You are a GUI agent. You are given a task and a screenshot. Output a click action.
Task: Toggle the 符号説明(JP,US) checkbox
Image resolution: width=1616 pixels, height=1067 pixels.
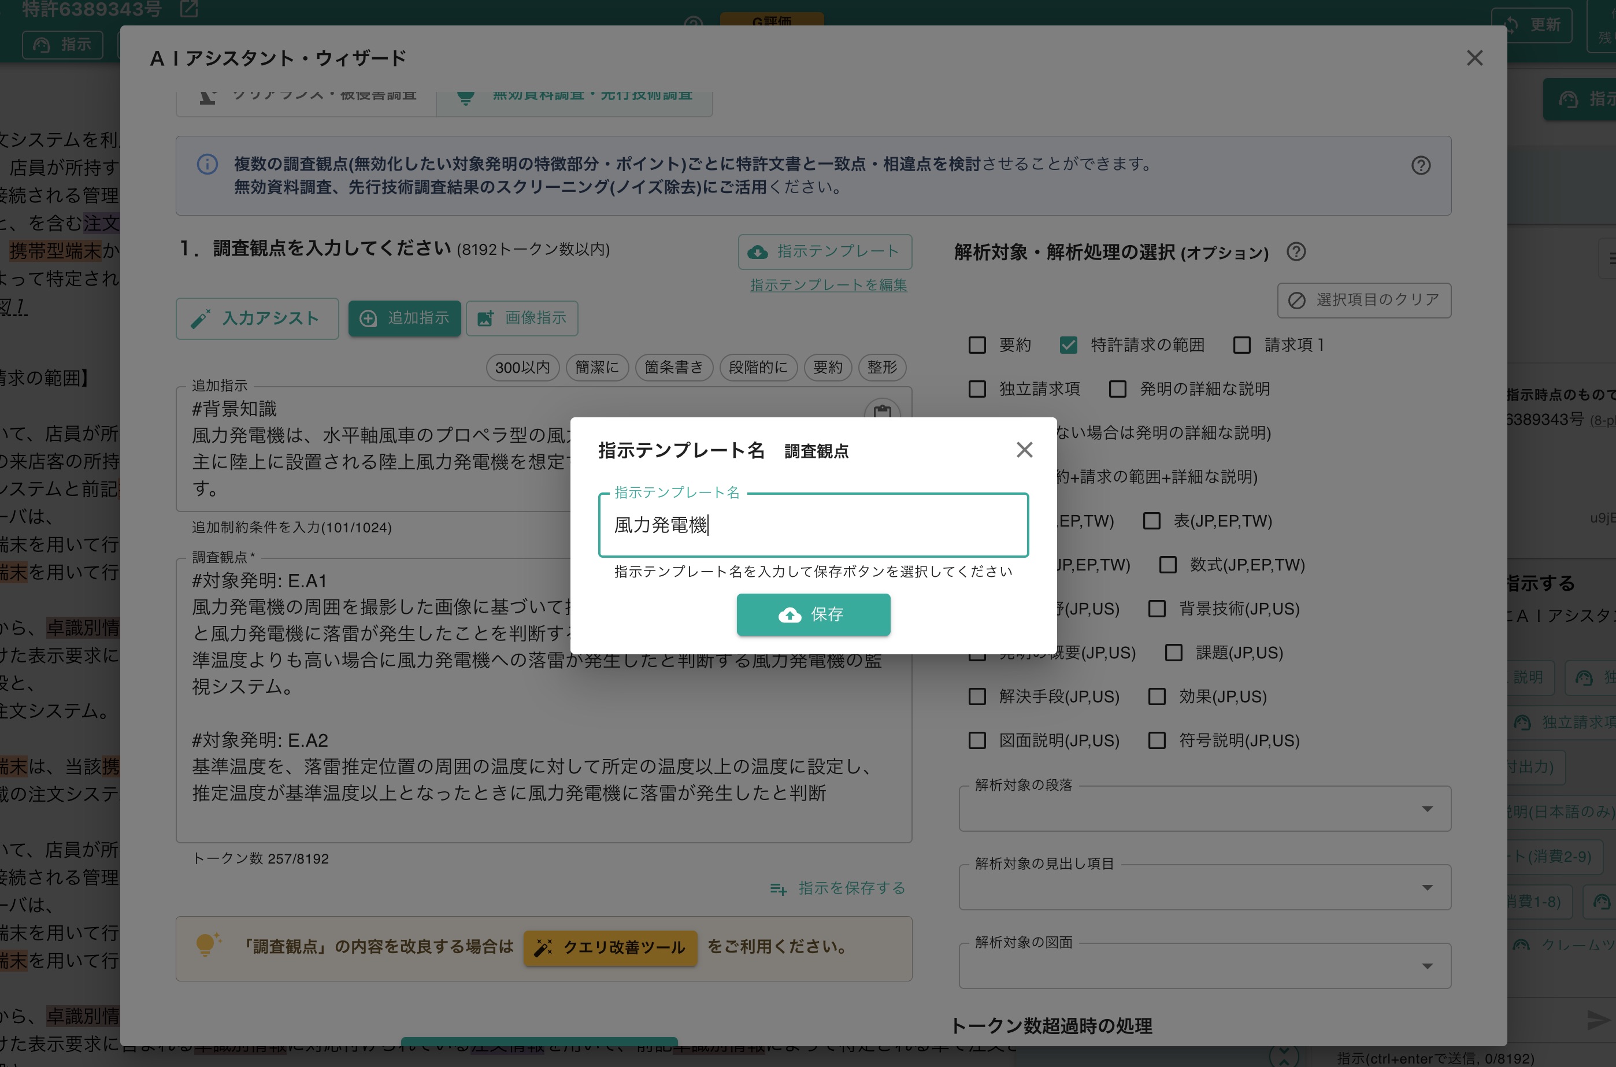coord(1157,740)
